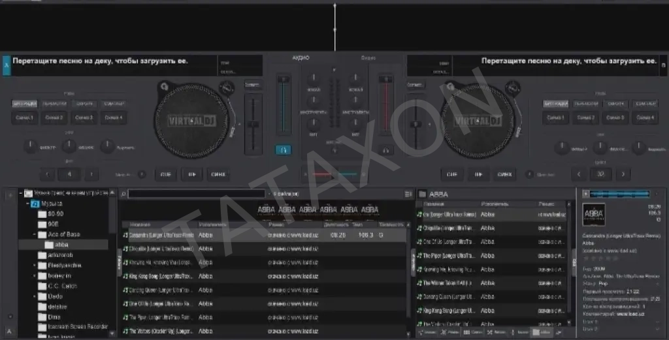Select The Winner Takes It All in sidelist

click(491, 283)
